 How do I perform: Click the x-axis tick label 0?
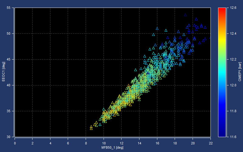15,142
